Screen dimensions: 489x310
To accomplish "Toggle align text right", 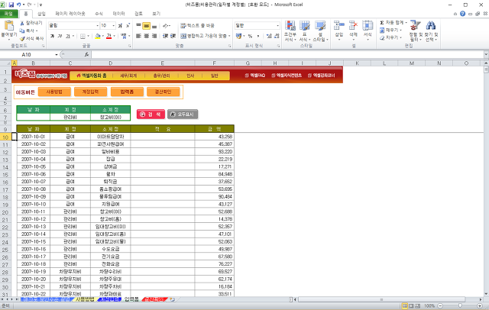I will coord(154,36).
